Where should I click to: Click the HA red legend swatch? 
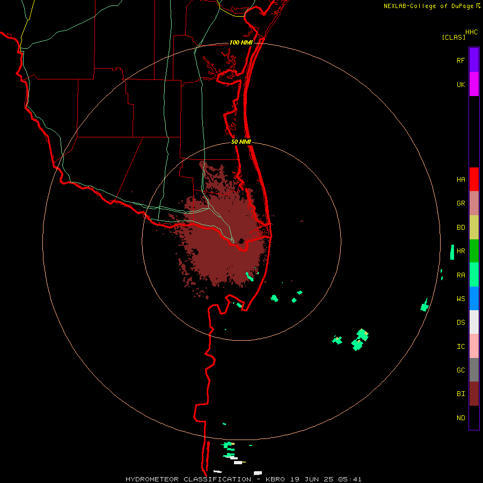[474, 179]
